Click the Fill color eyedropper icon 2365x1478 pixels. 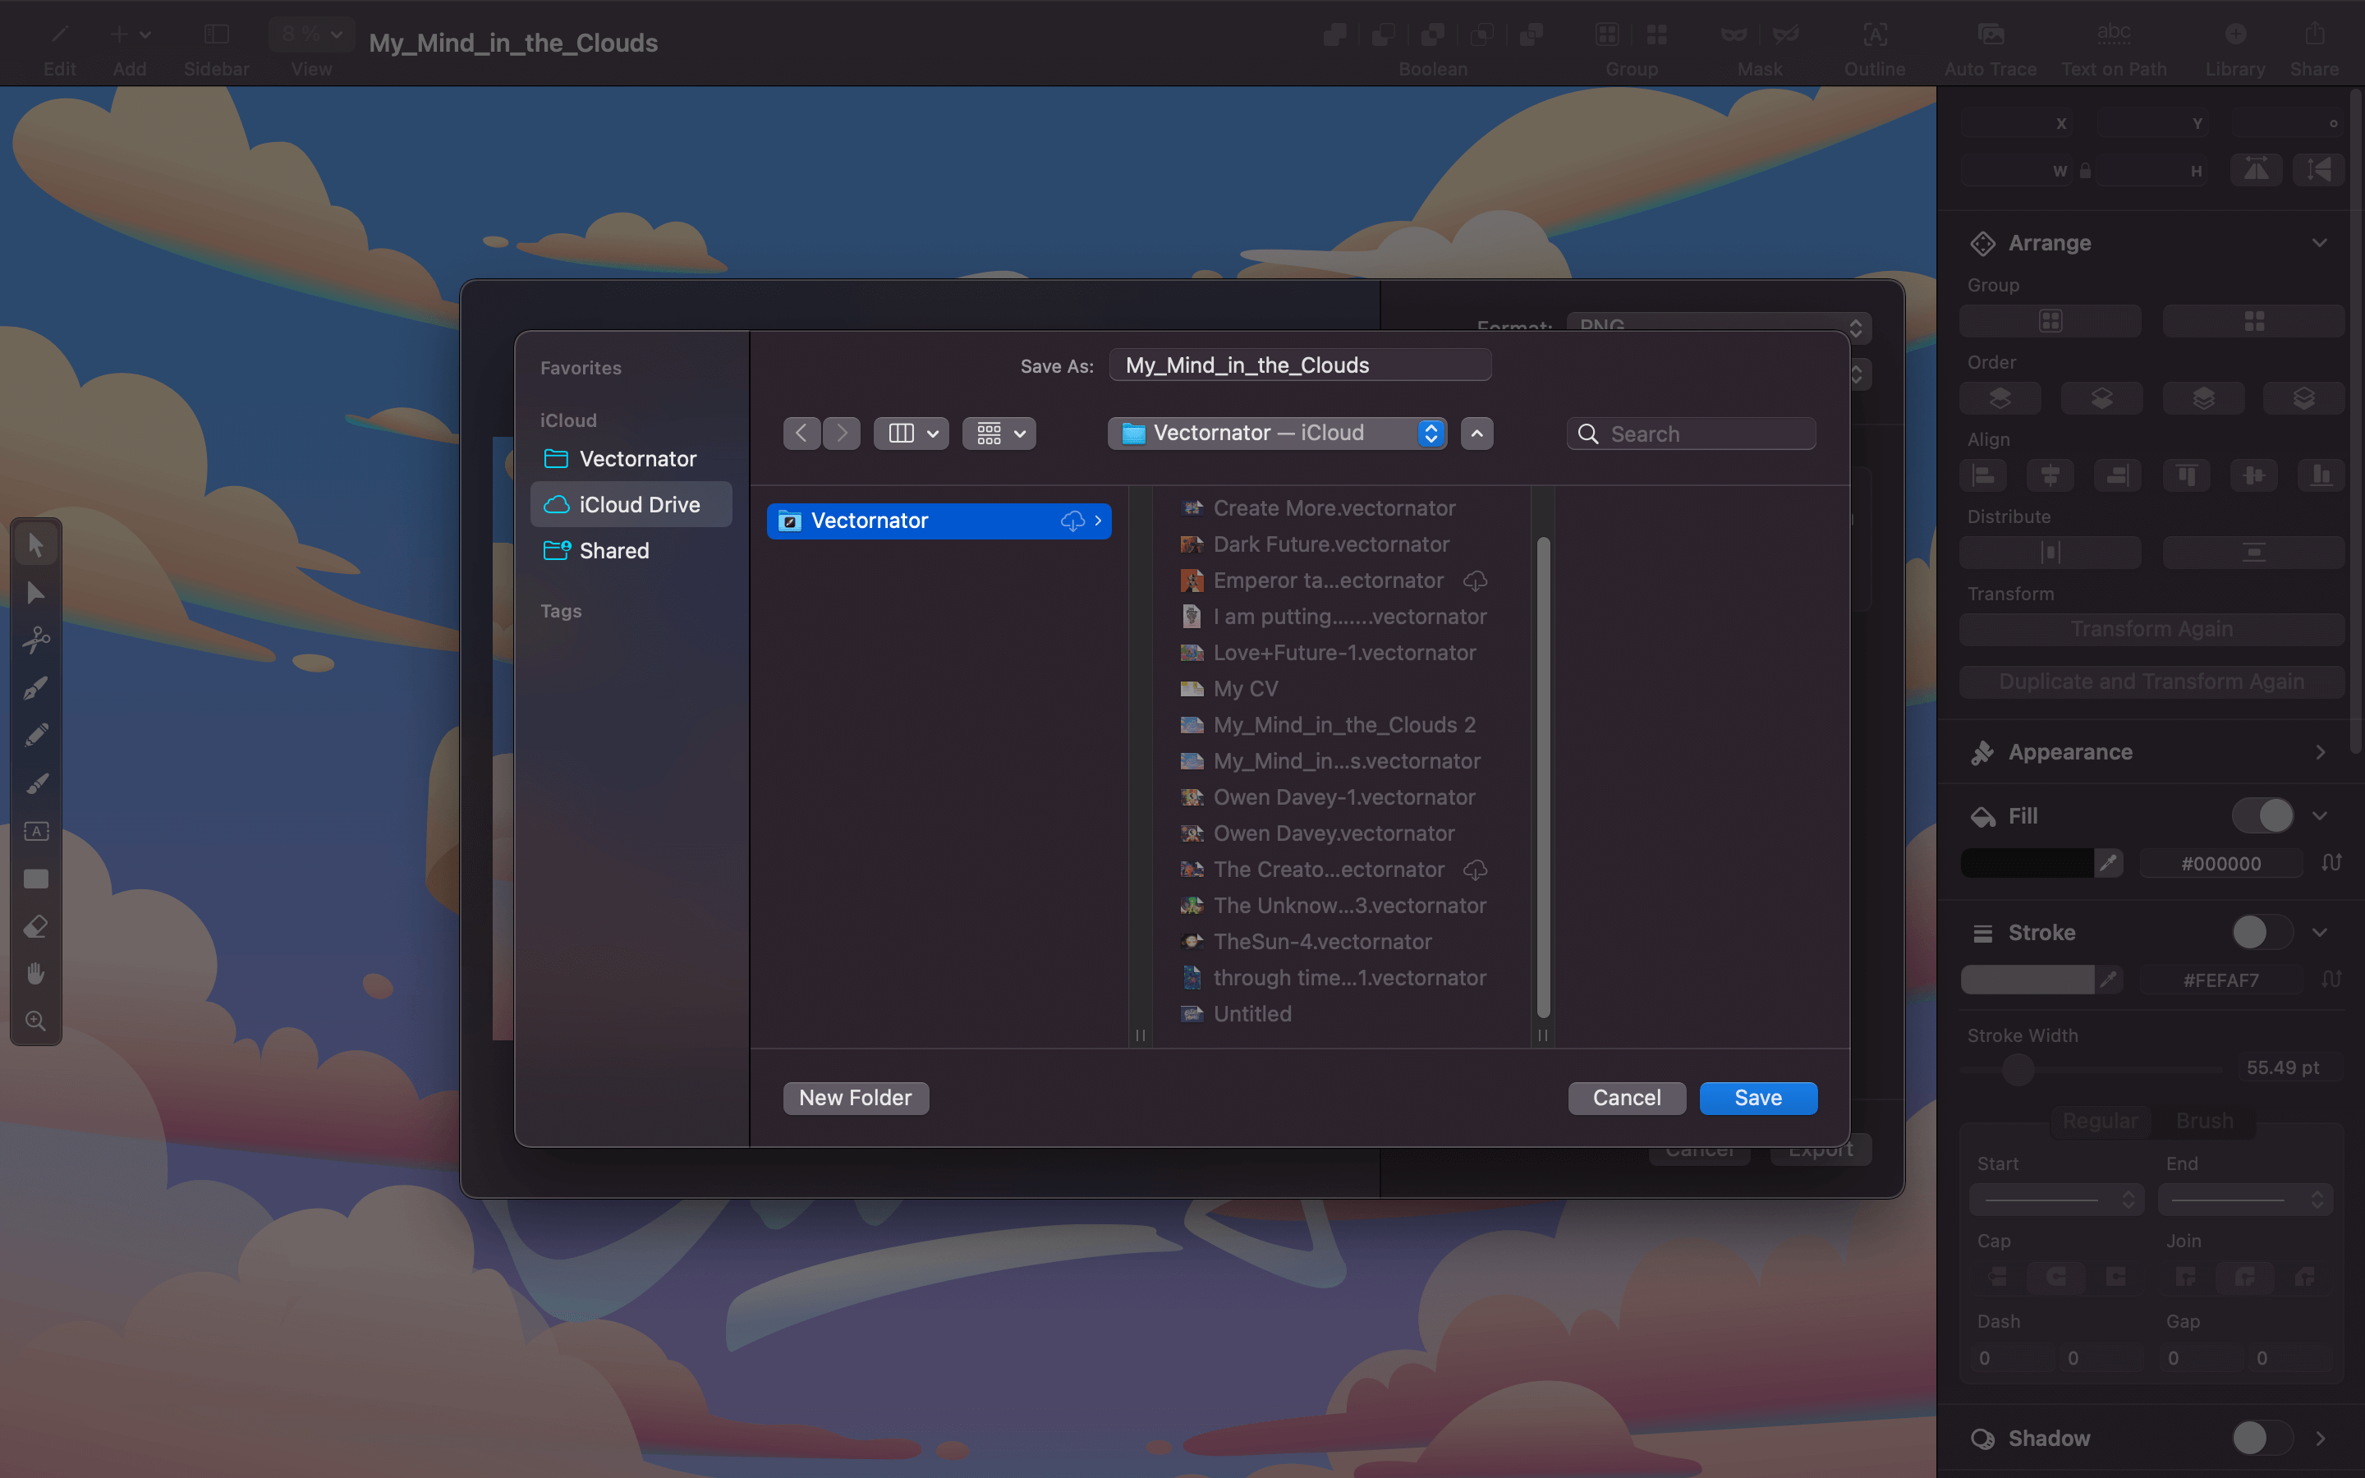[2108, 863]
